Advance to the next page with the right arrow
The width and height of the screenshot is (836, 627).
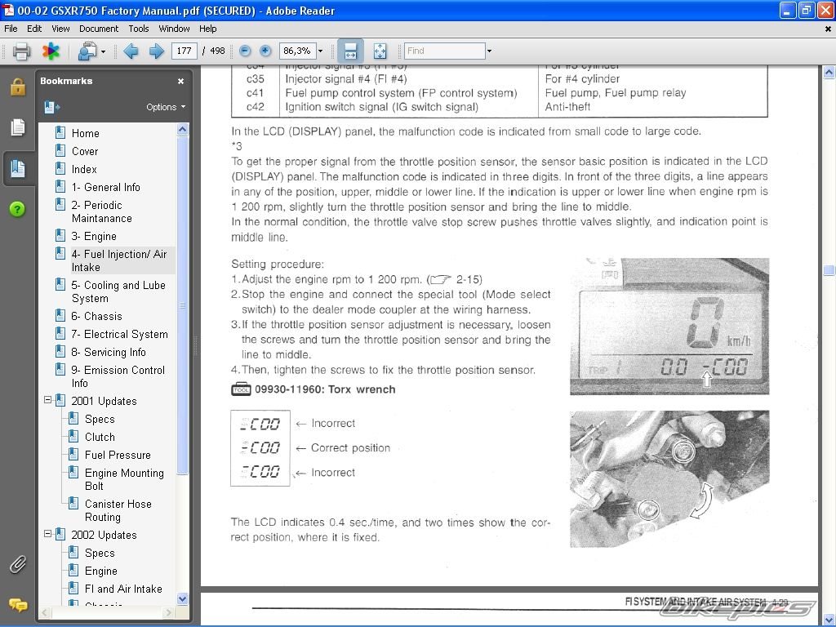pos(156,51)
